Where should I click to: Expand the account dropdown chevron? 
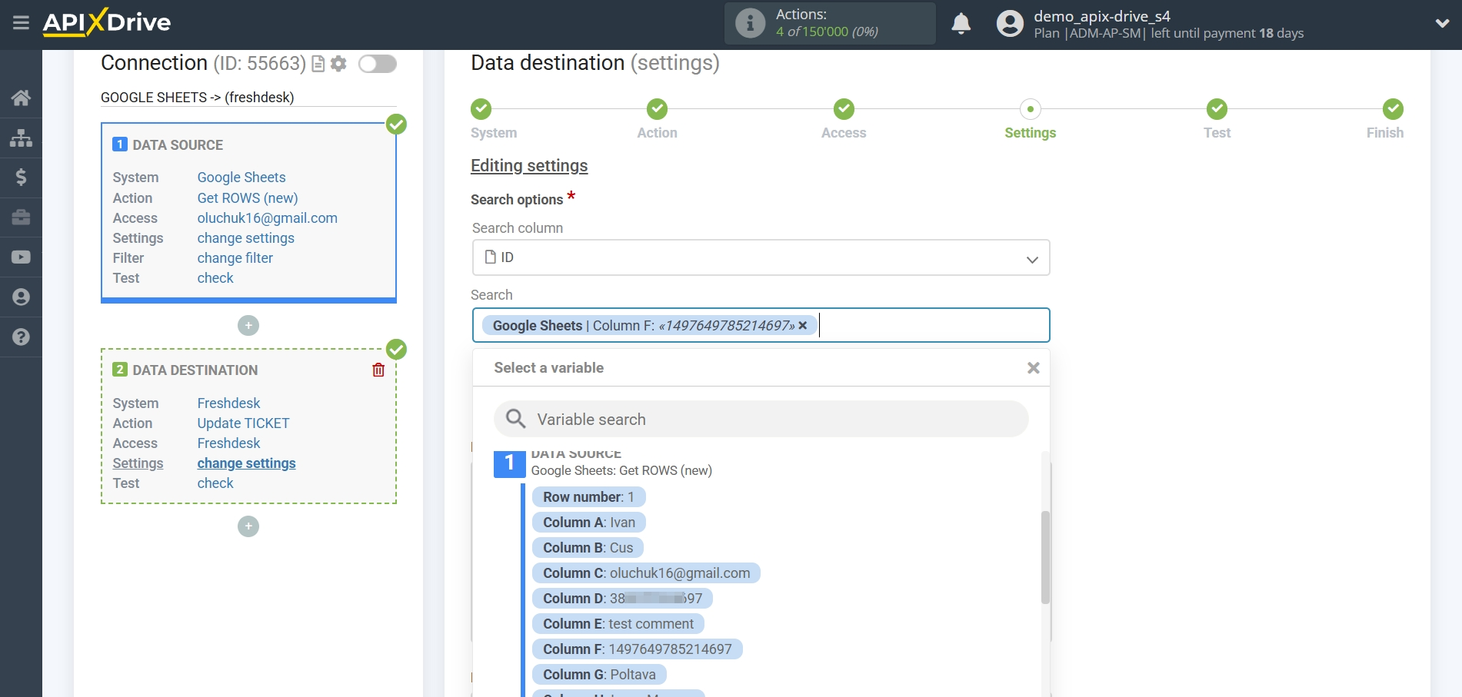tap(1442, 24)
